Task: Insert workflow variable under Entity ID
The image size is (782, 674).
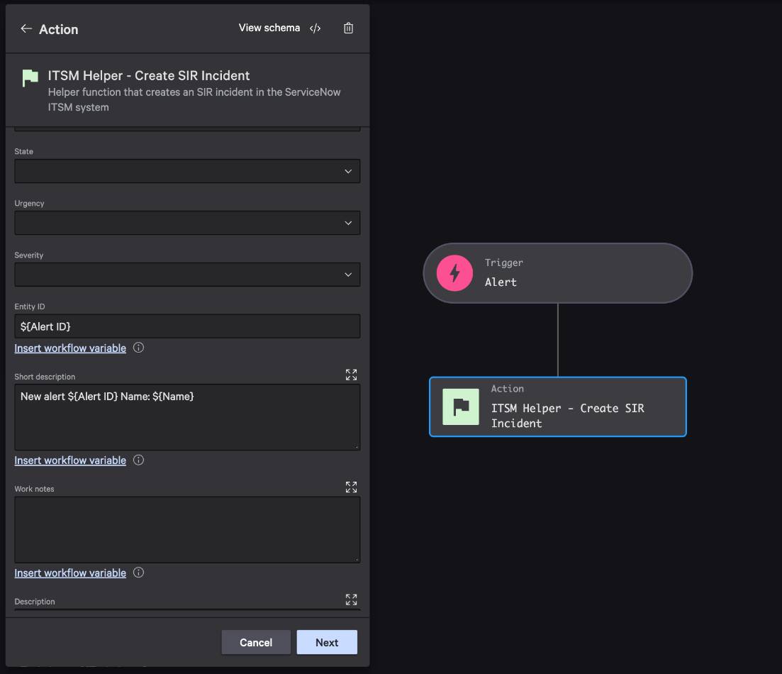Action: pyautogui.click(x=70, y=348)
